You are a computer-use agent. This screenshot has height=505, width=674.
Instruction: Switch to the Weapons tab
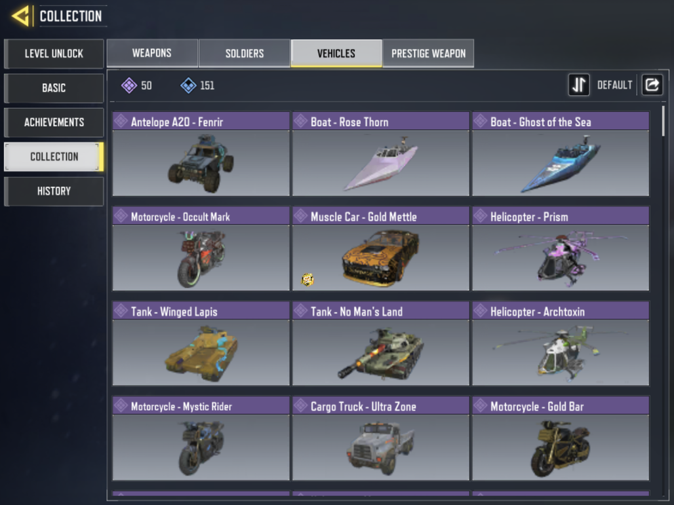point(151,53)
